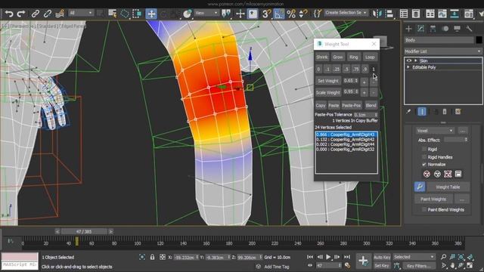Switch to Modify command panel tab
Image resolution: width=484 pixels, height=272 pixels.
point(420,29)
